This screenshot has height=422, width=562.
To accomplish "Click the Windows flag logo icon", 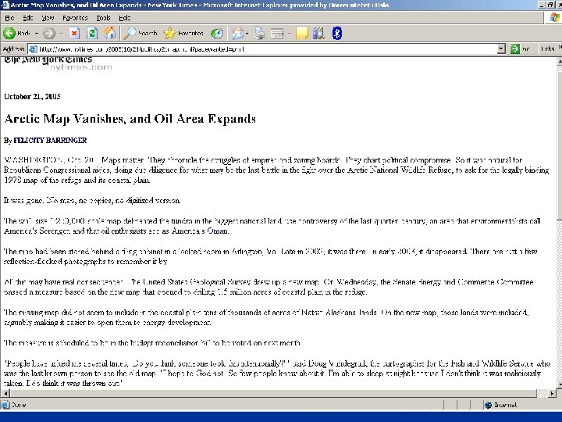I will [x=555, y=18].
